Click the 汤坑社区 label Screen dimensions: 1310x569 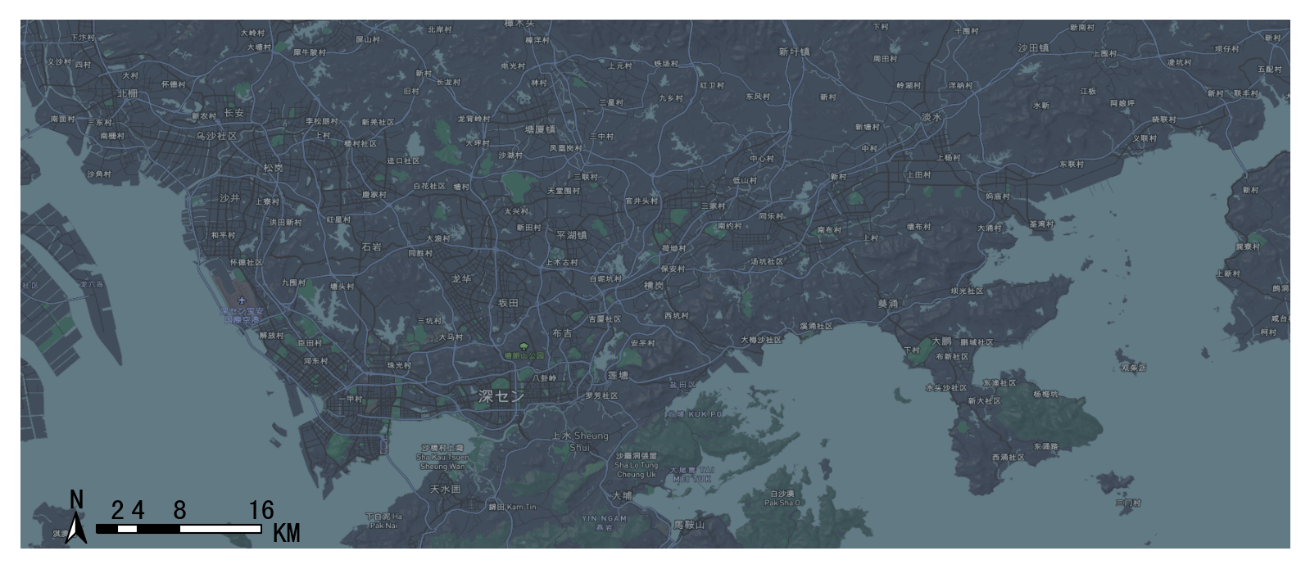tap(767, 262)
